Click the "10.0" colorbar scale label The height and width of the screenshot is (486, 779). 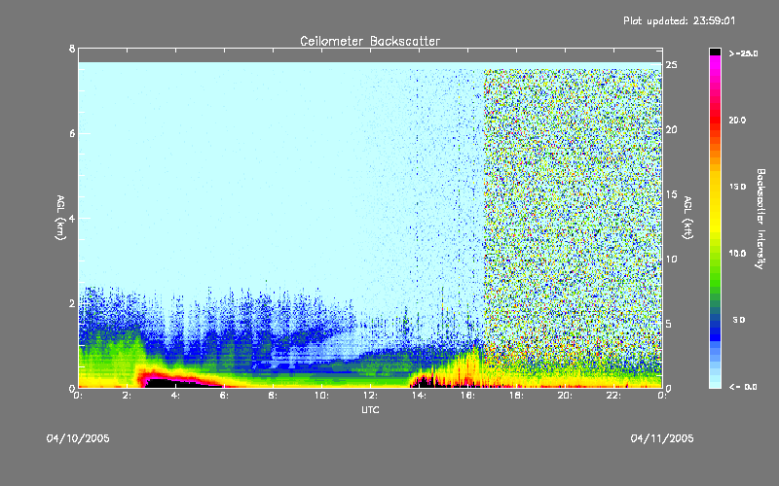pyautogui.click(x=737, y=253)
